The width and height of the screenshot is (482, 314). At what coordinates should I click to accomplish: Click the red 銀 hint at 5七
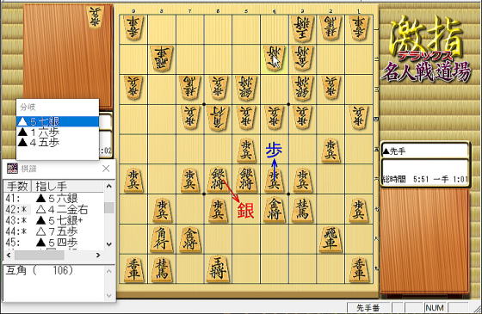[x=246, y=211]
